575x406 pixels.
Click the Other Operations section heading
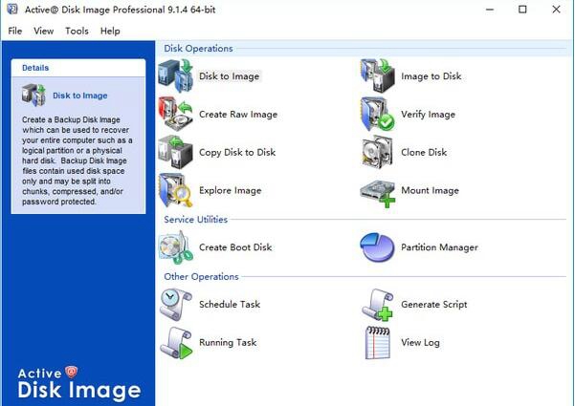click(201, 277)
